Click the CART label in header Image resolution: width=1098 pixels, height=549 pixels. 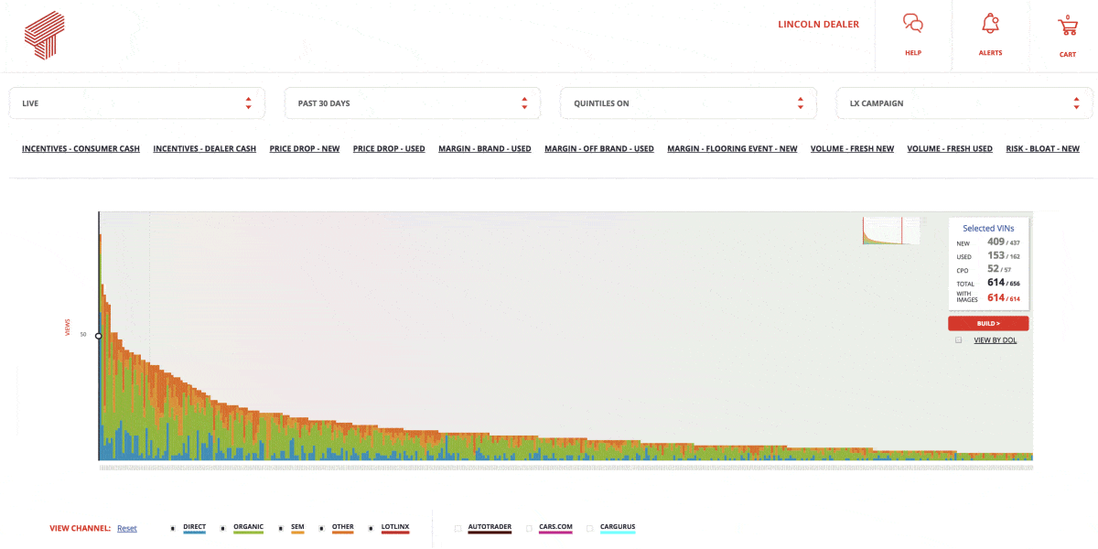(x=1068, y=54)
